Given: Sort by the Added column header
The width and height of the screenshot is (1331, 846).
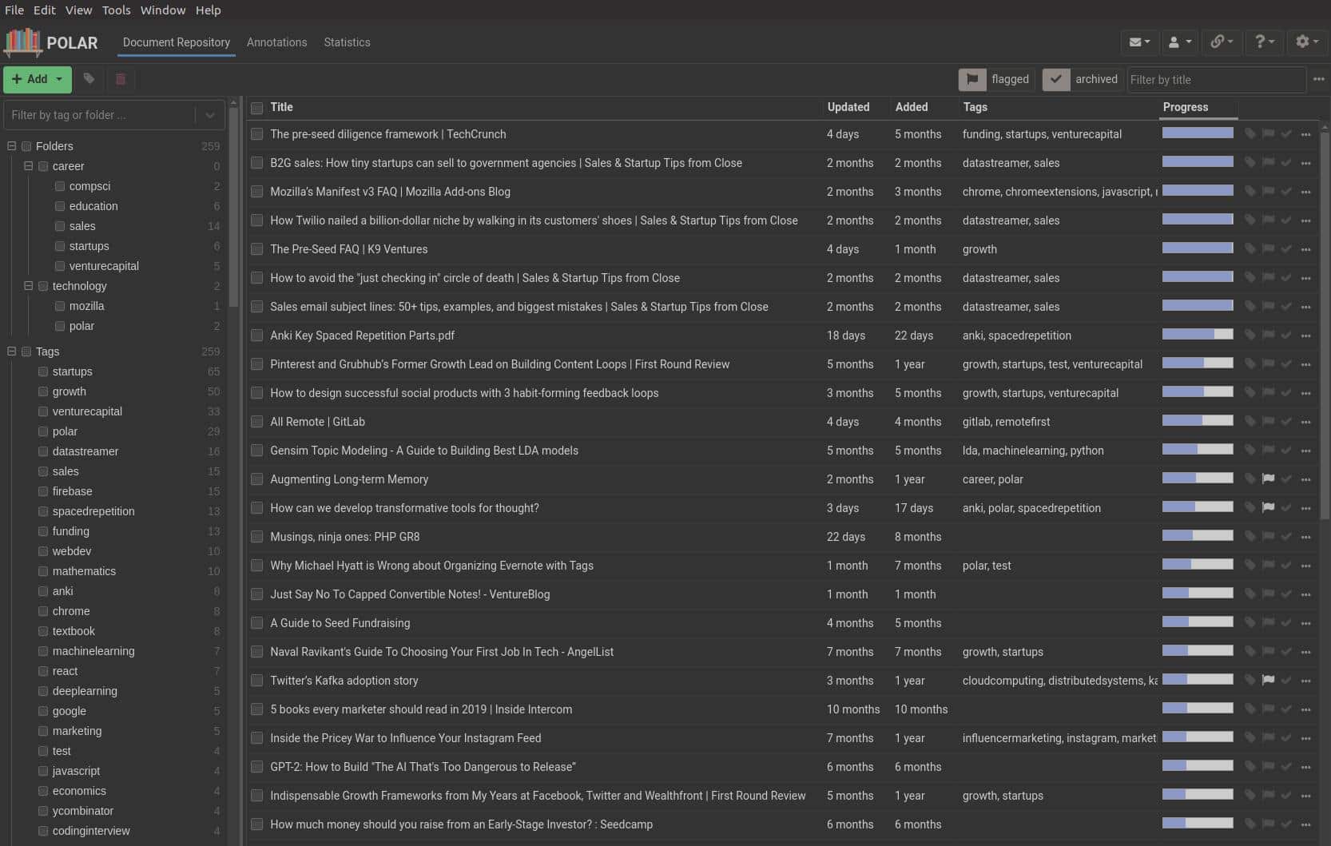Looking at the screenshot, I should [x=911, y=107].
